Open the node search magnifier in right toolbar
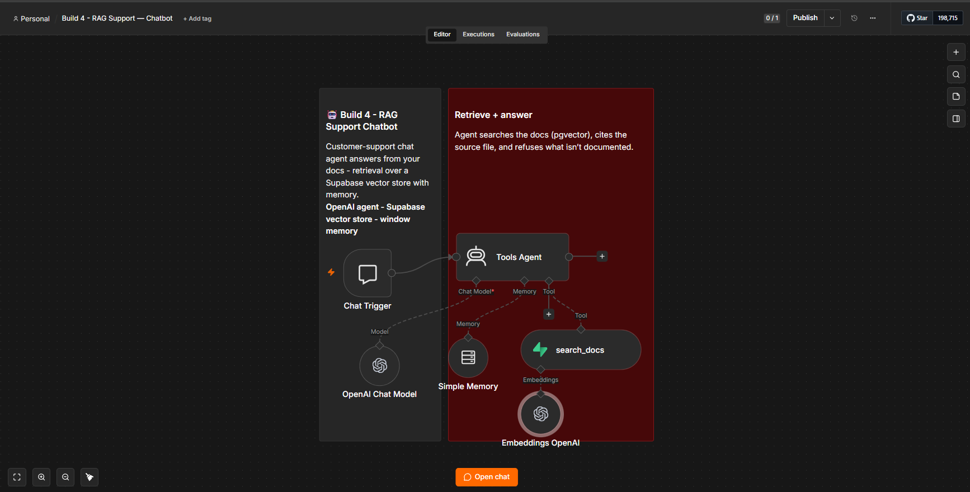 (x=956, y=74)
